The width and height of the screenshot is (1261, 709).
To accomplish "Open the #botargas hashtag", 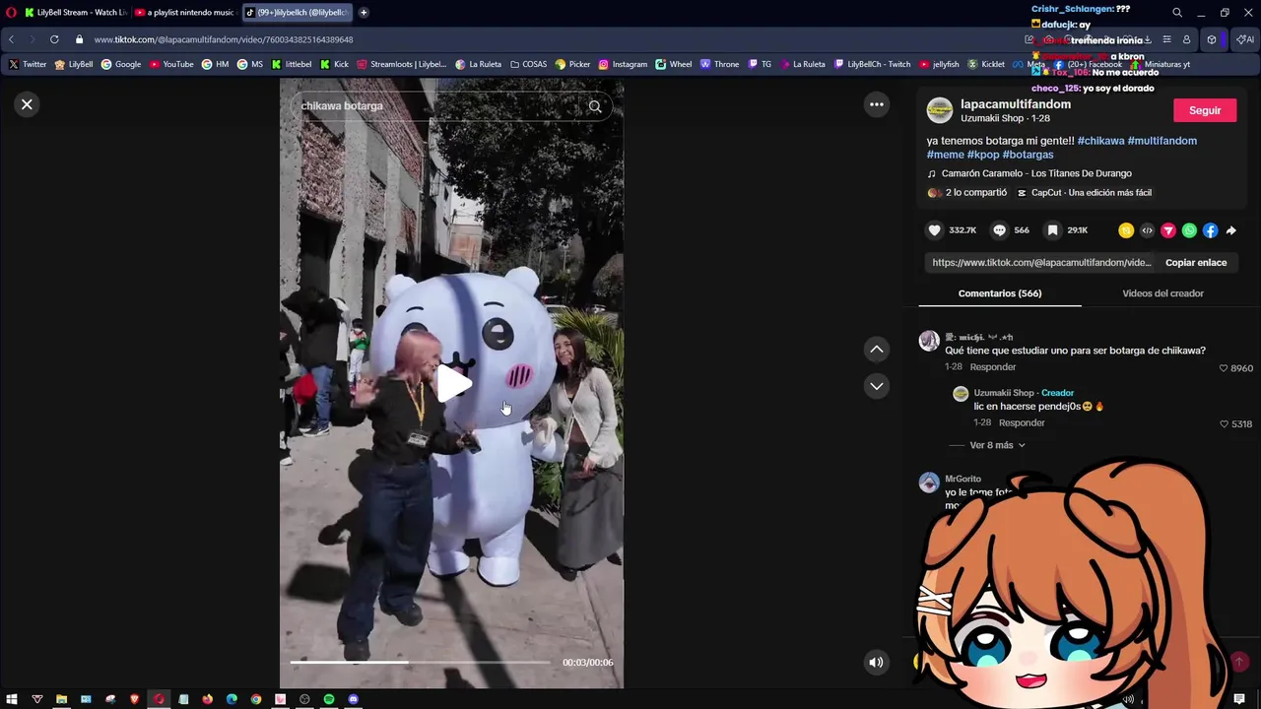I will [x=1028, y=155].
